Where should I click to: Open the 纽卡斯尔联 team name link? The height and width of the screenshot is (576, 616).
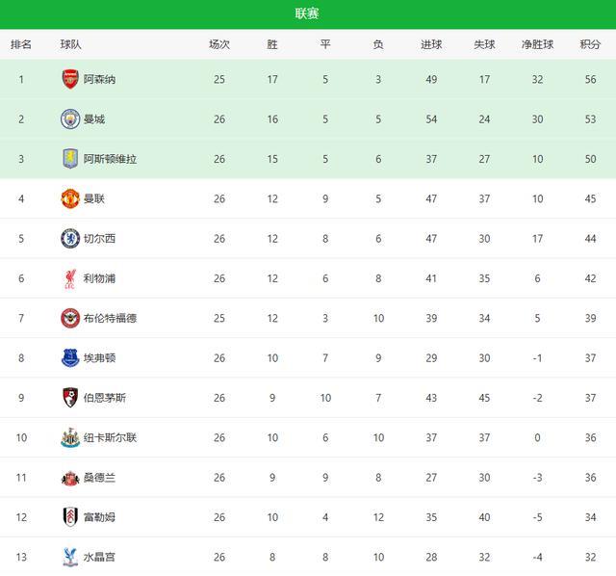pos(110,437)
